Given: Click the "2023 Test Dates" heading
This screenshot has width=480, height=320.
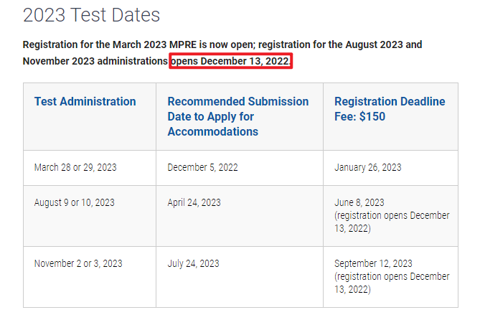Looking at the screenshot, I should [x=91, y=15].
